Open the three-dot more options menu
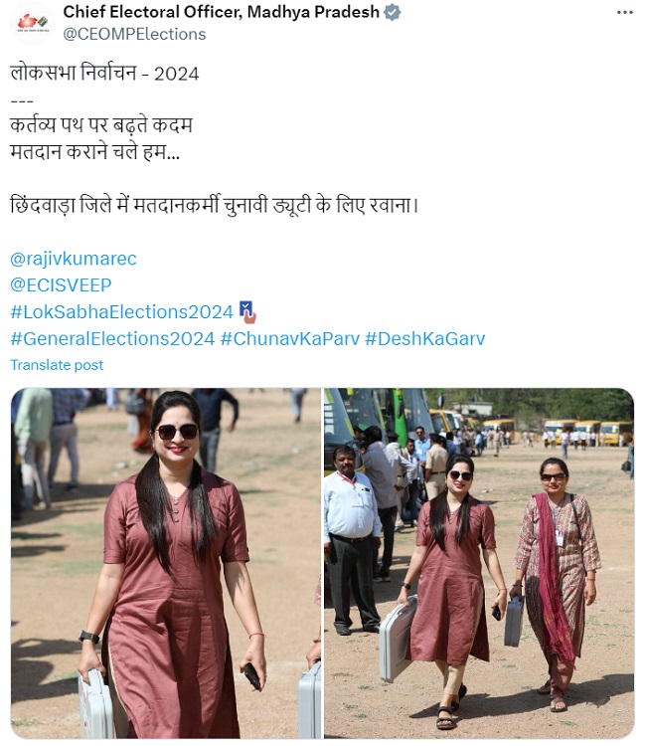The width and height of the screenshot is (646, 746). tap(624, 12)
